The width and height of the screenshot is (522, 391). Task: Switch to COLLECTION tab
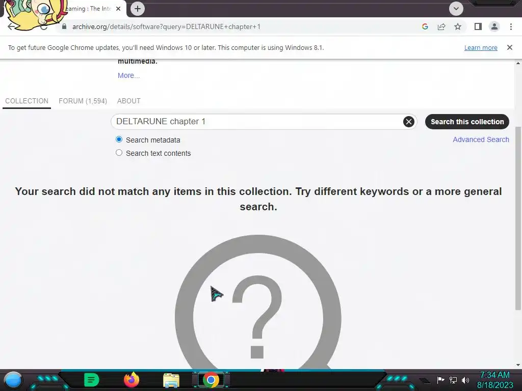(27, 101)
